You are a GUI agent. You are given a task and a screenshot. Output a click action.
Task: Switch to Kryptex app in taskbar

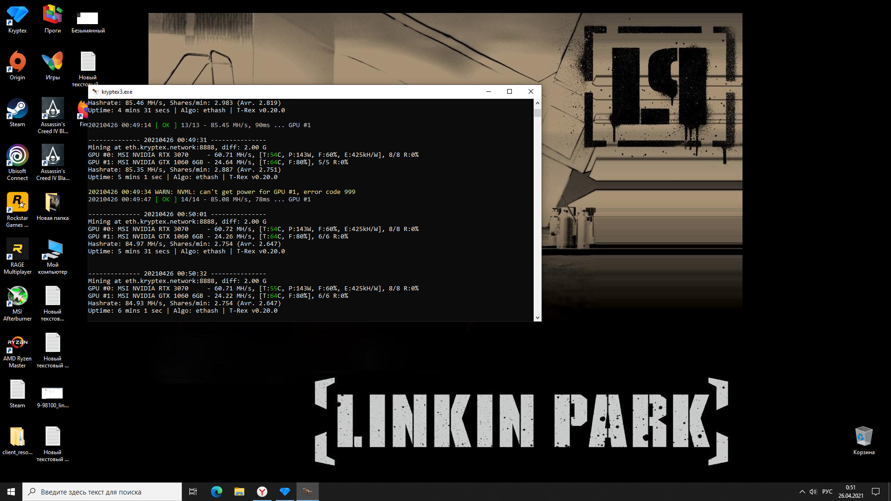(285, 492)
